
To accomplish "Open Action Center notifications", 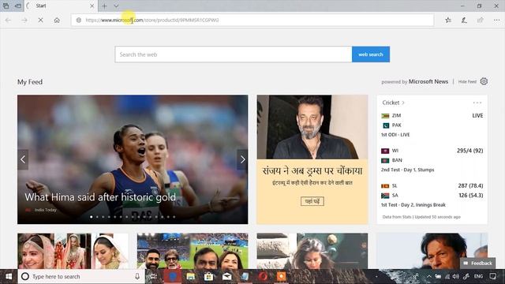I will 492,276.
